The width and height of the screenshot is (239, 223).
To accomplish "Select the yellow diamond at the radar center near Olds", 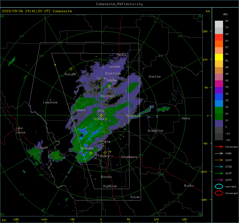I will click(x=101, y=116).
